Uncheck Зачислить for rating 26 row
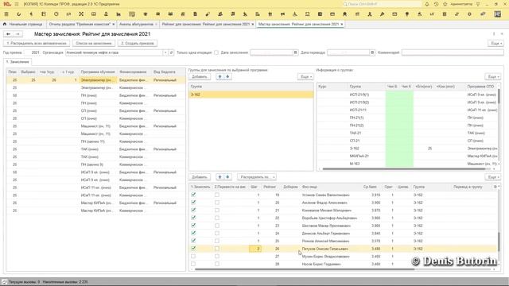 193,249
